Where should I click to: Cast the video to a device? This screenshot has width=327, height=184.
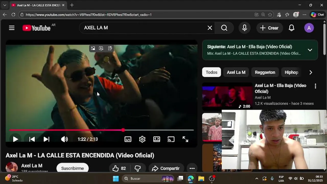[171, 139]
